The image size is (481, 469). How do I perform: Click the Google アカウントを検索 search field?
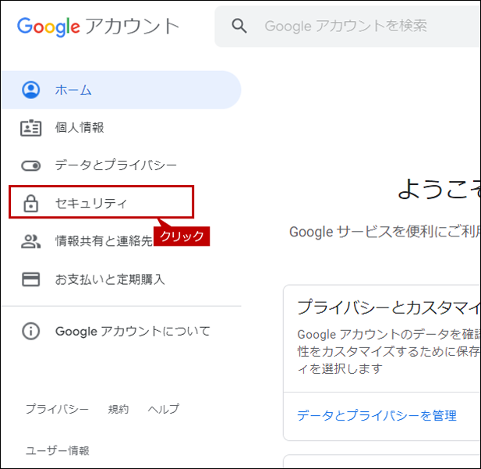tap(348, 26)
